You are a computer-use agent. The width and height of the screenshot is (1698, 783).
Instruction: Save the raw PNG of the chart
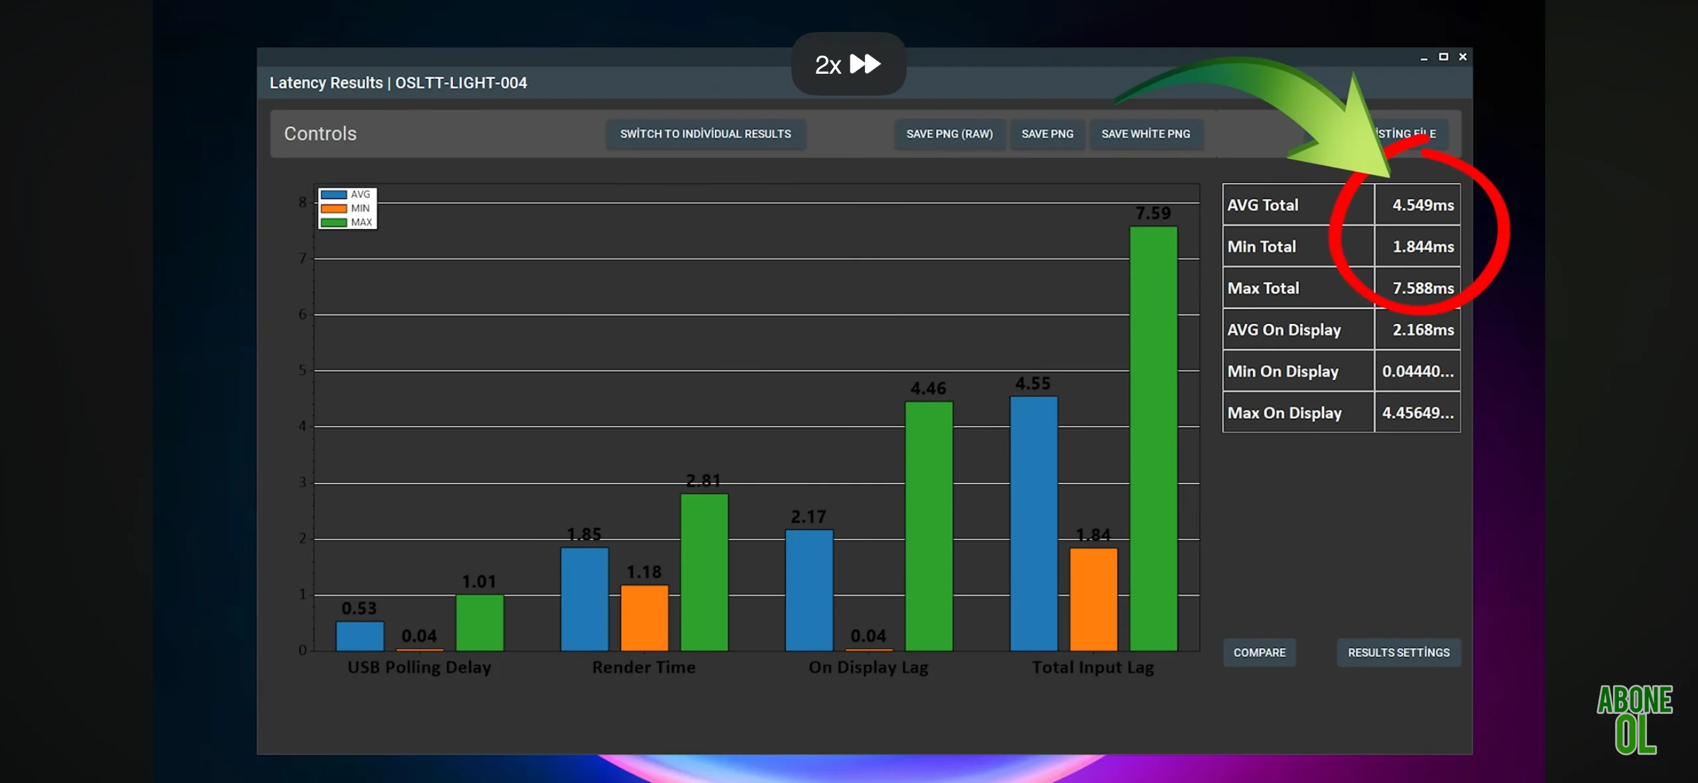pyautogui.click(x=949, y=133)
